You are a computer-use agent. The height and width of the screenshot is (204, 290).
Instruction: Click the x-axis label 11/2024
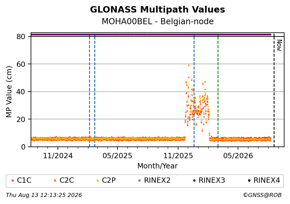click(x=58, y=156)
